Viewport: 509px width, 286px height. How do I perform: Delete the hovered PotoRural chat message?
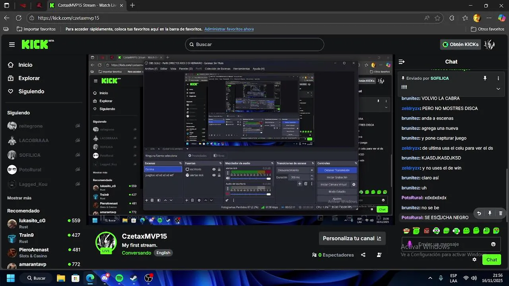coord(501,213)
